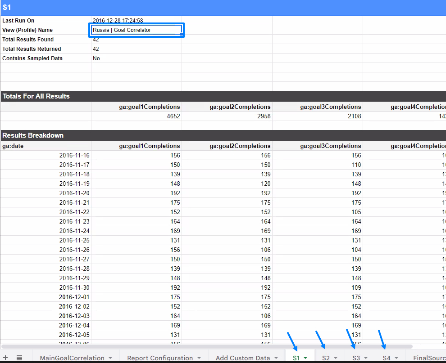Image resolution: width=446 pixels, height=363 pixels.
Task: Go to the S3 sheet tab
Action: tap(356, 358)
